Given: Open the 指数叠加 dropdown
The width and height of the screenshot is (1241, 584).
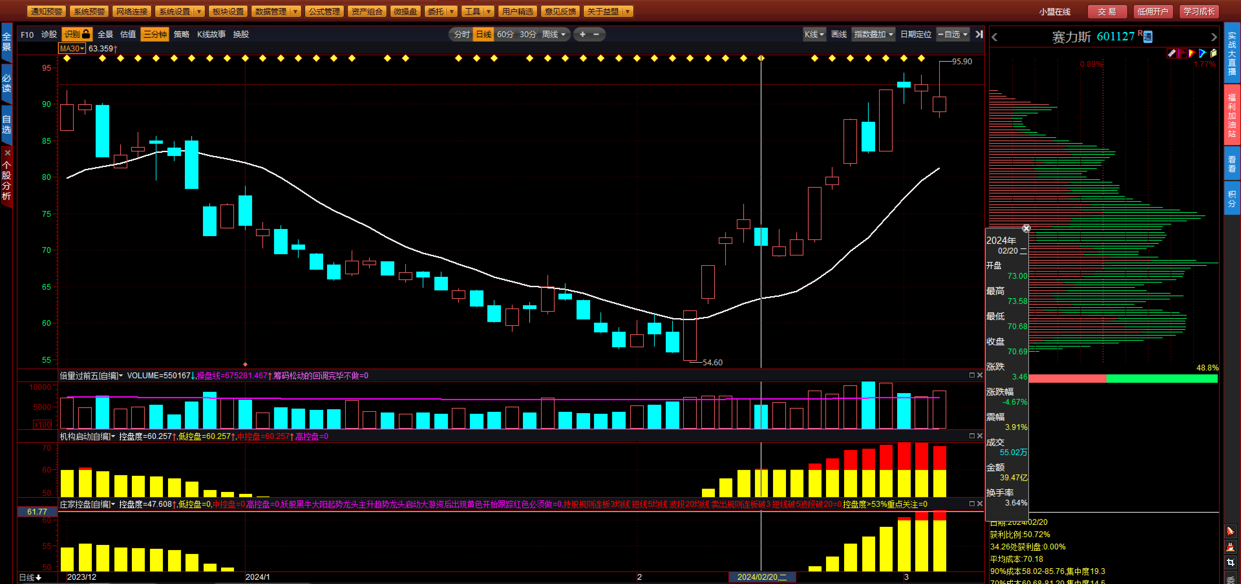Looking at the screenshot, I should point(874,34).
